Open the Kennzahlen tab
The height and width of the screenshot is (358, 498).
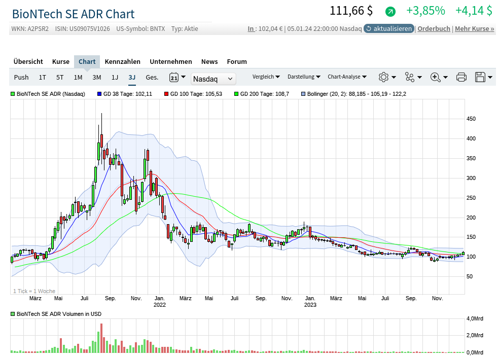click(x=123, y=62)
